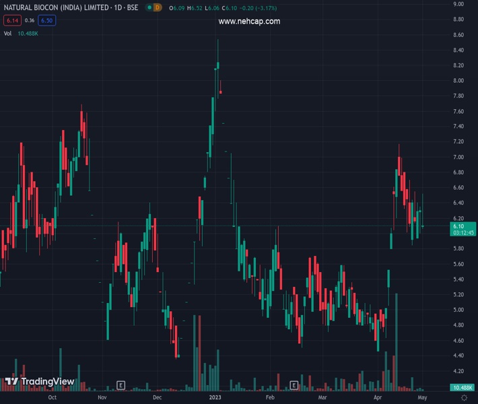Click the volume label 10.488K on axis
The image size is (478, 404).
point(463,388)
